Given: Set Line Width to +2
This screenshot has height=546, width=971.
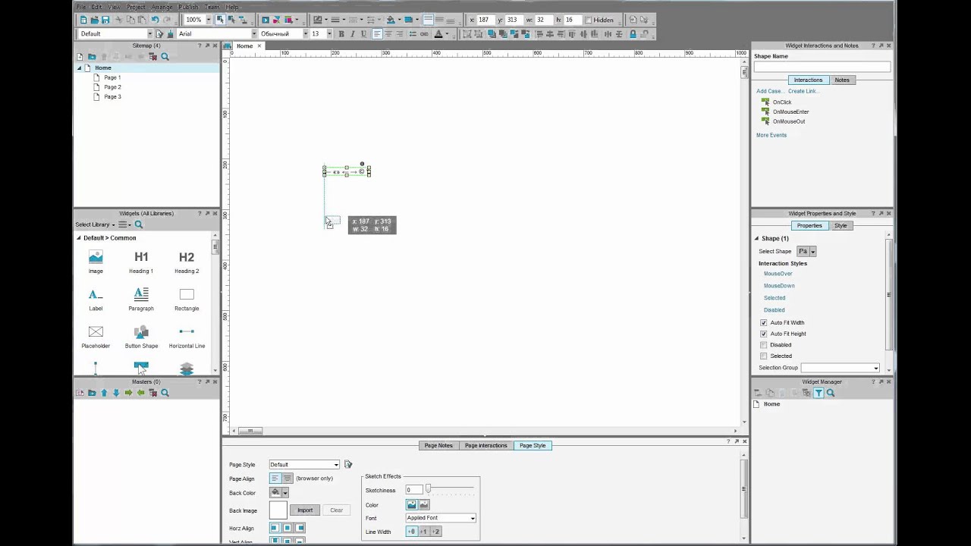Looking at the screenshot, I should click(435, 532).
